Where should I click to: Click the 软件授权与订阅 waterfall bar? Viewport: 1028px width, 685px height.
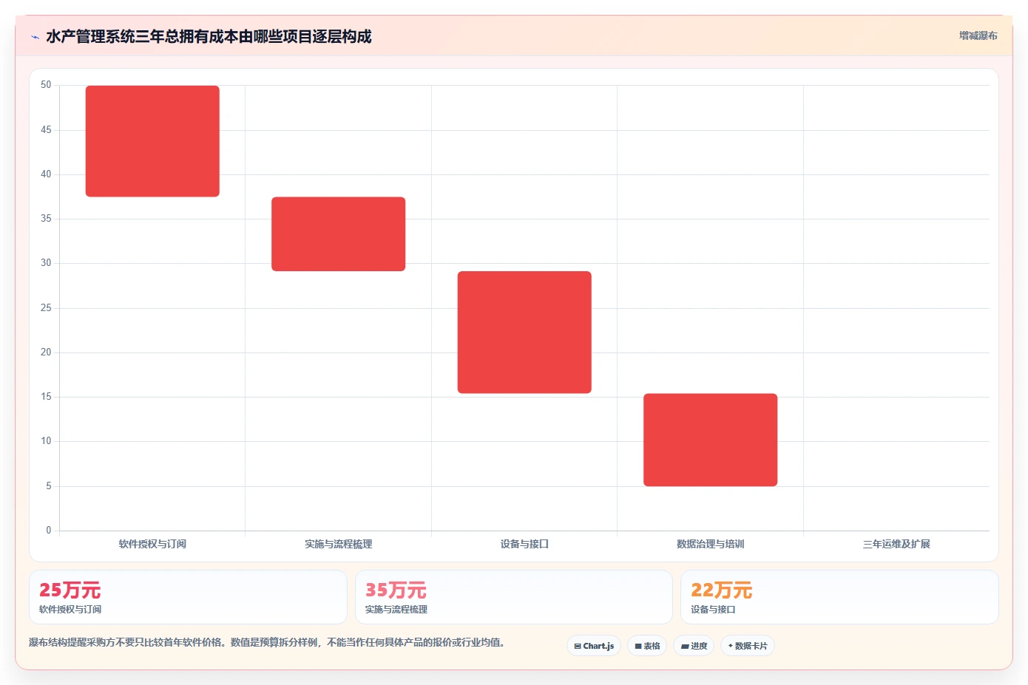click(152, 141)
